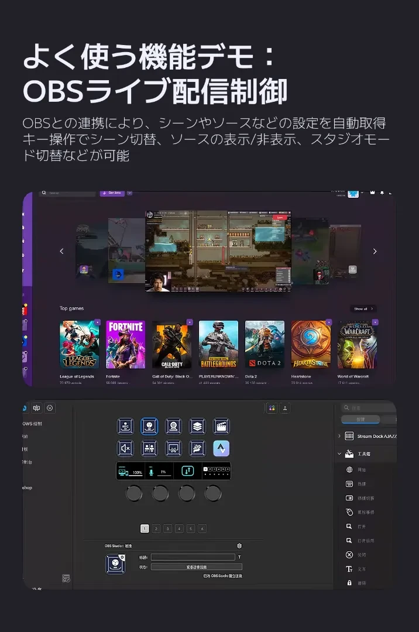Click the title input field in key properties
The image size is (419, 632).
(x=193, y=557)
